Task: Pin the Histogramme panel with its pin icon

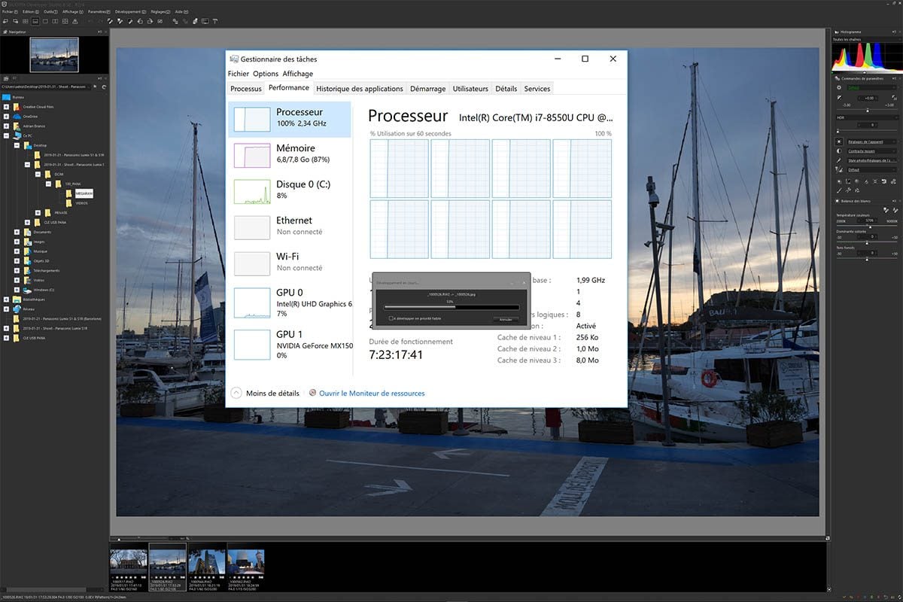Action: [893, 32]
